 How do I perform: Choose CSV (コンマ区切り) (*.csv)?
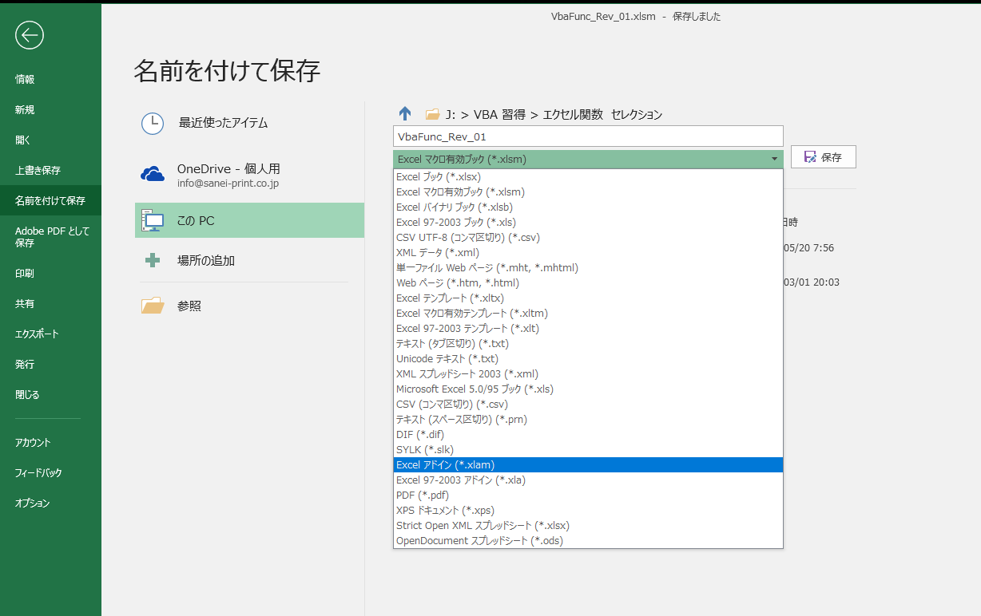[588, 404]
